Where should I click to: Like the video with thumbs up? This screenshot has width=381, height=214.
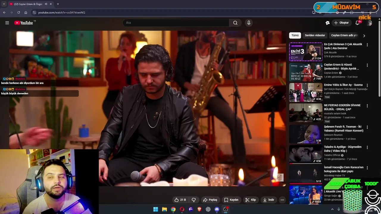[180, 200]
